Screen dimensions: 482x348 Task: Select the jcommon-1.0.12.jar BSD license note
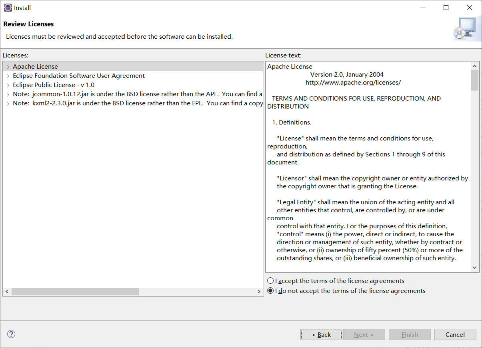click(x=138, y=94)
